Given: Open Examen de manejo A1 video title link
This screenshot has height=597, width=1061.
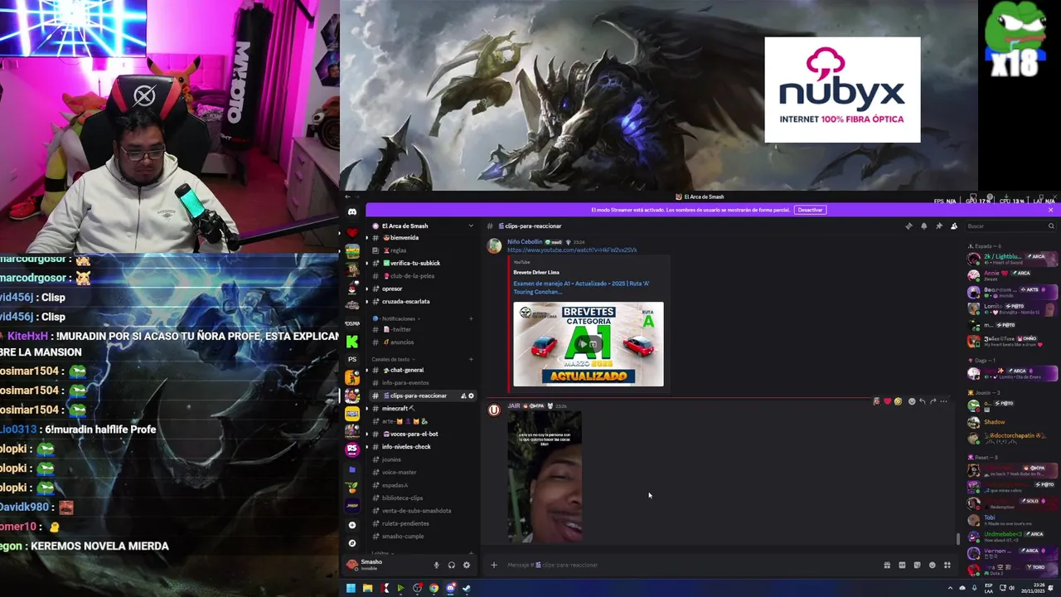Looking at the screenshot, I should coord(581,287).
